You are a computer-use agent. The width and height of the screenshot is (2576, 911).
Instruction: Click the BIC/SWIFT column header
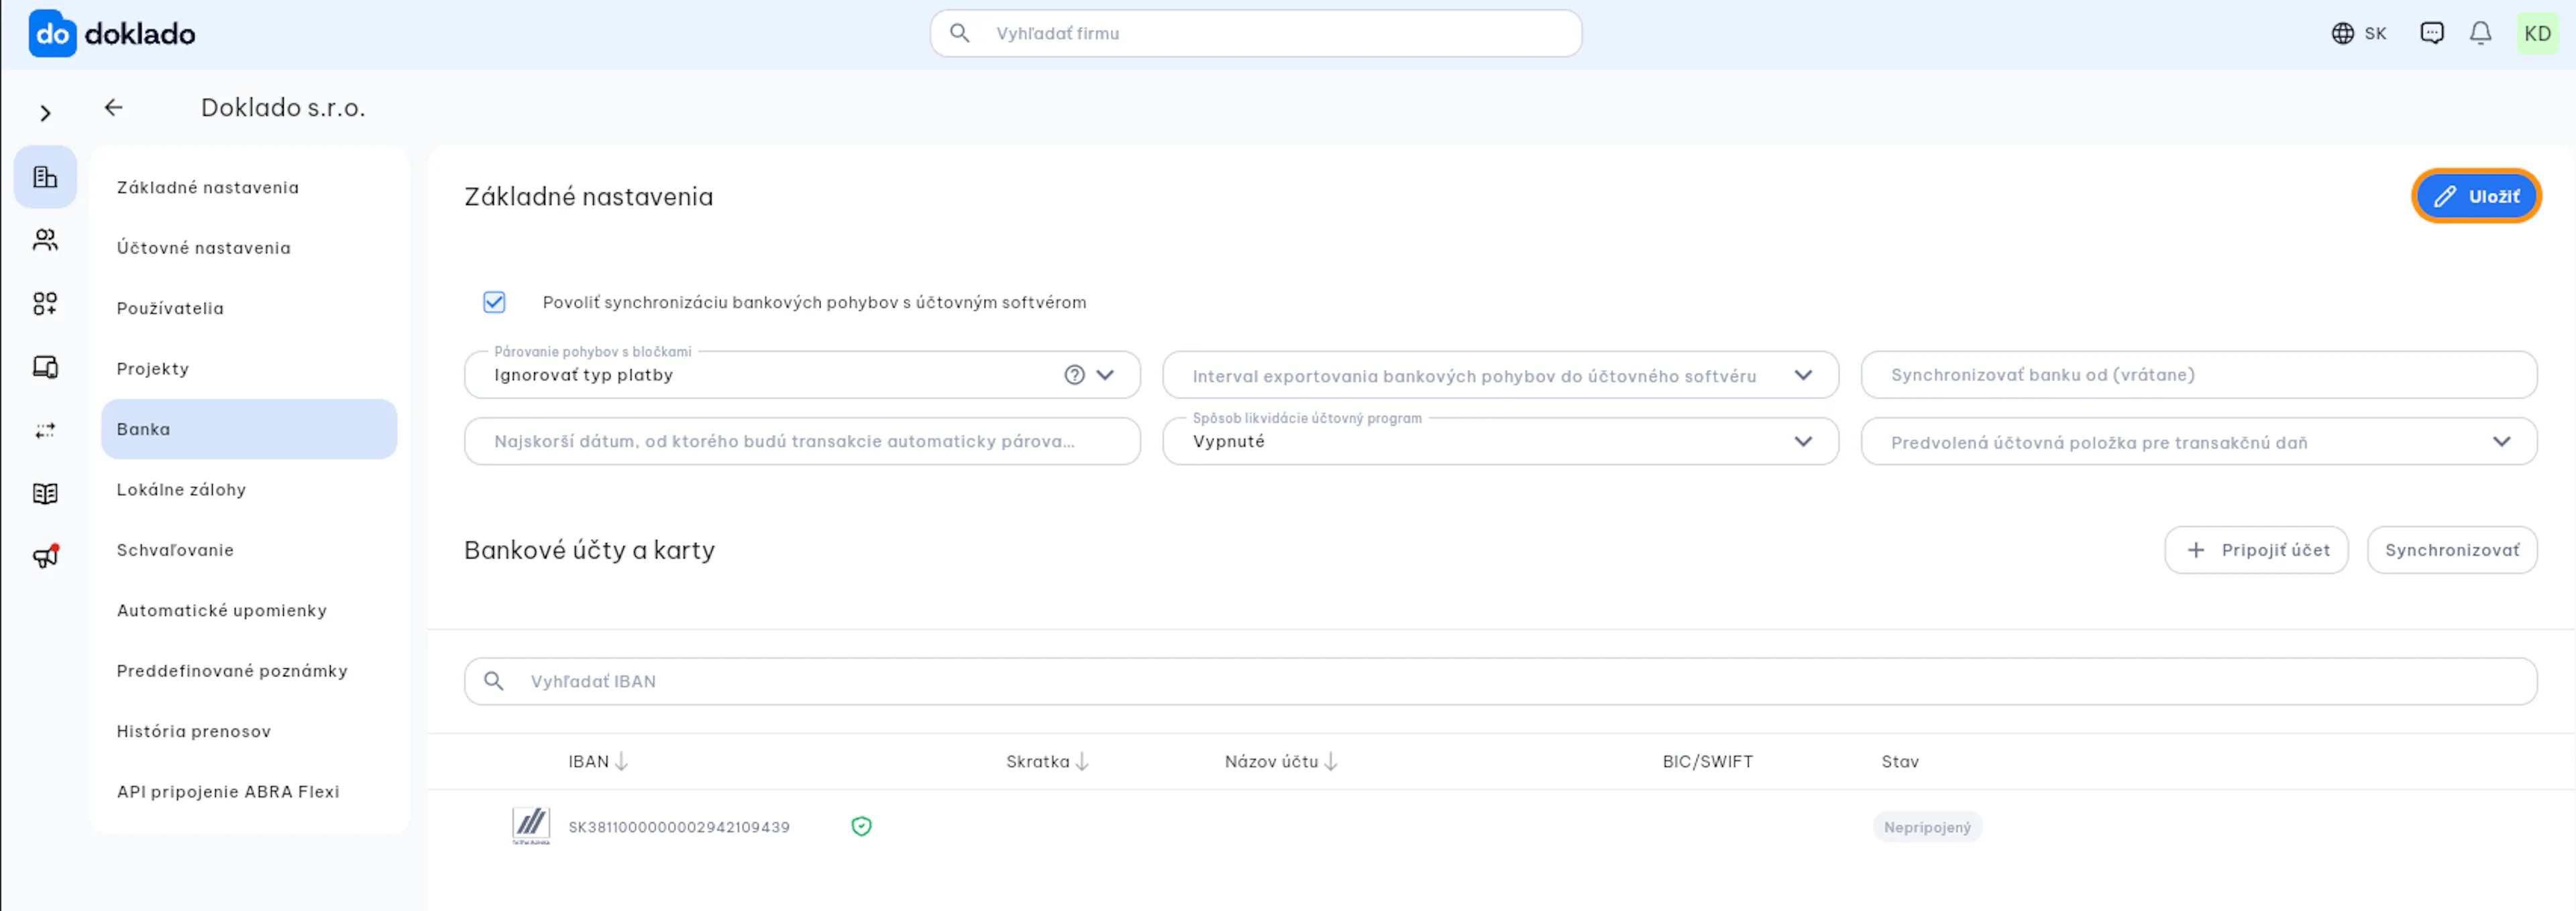(1707, 761)
